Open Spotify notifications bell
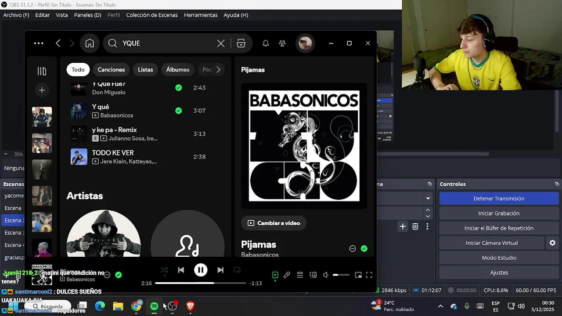The width and height of the screenshot is (562, 316). pyautogui.click(x=266, y=43)
